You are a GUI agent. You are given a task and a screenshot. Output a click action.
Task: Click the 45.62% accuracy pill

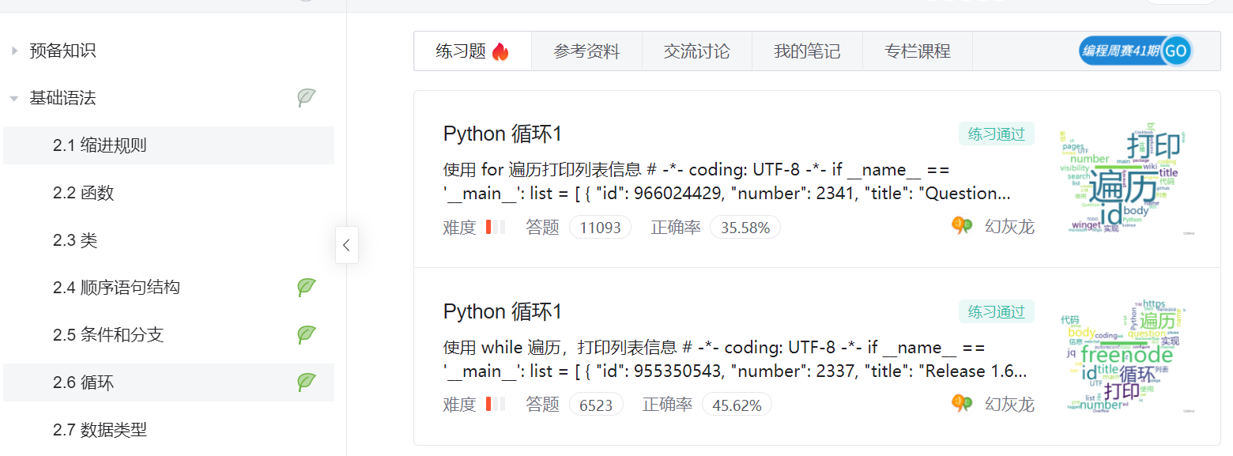tap(737, 405)
